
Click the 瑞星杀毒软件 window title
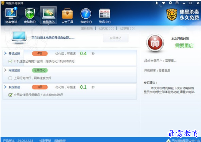coord(14,3)
